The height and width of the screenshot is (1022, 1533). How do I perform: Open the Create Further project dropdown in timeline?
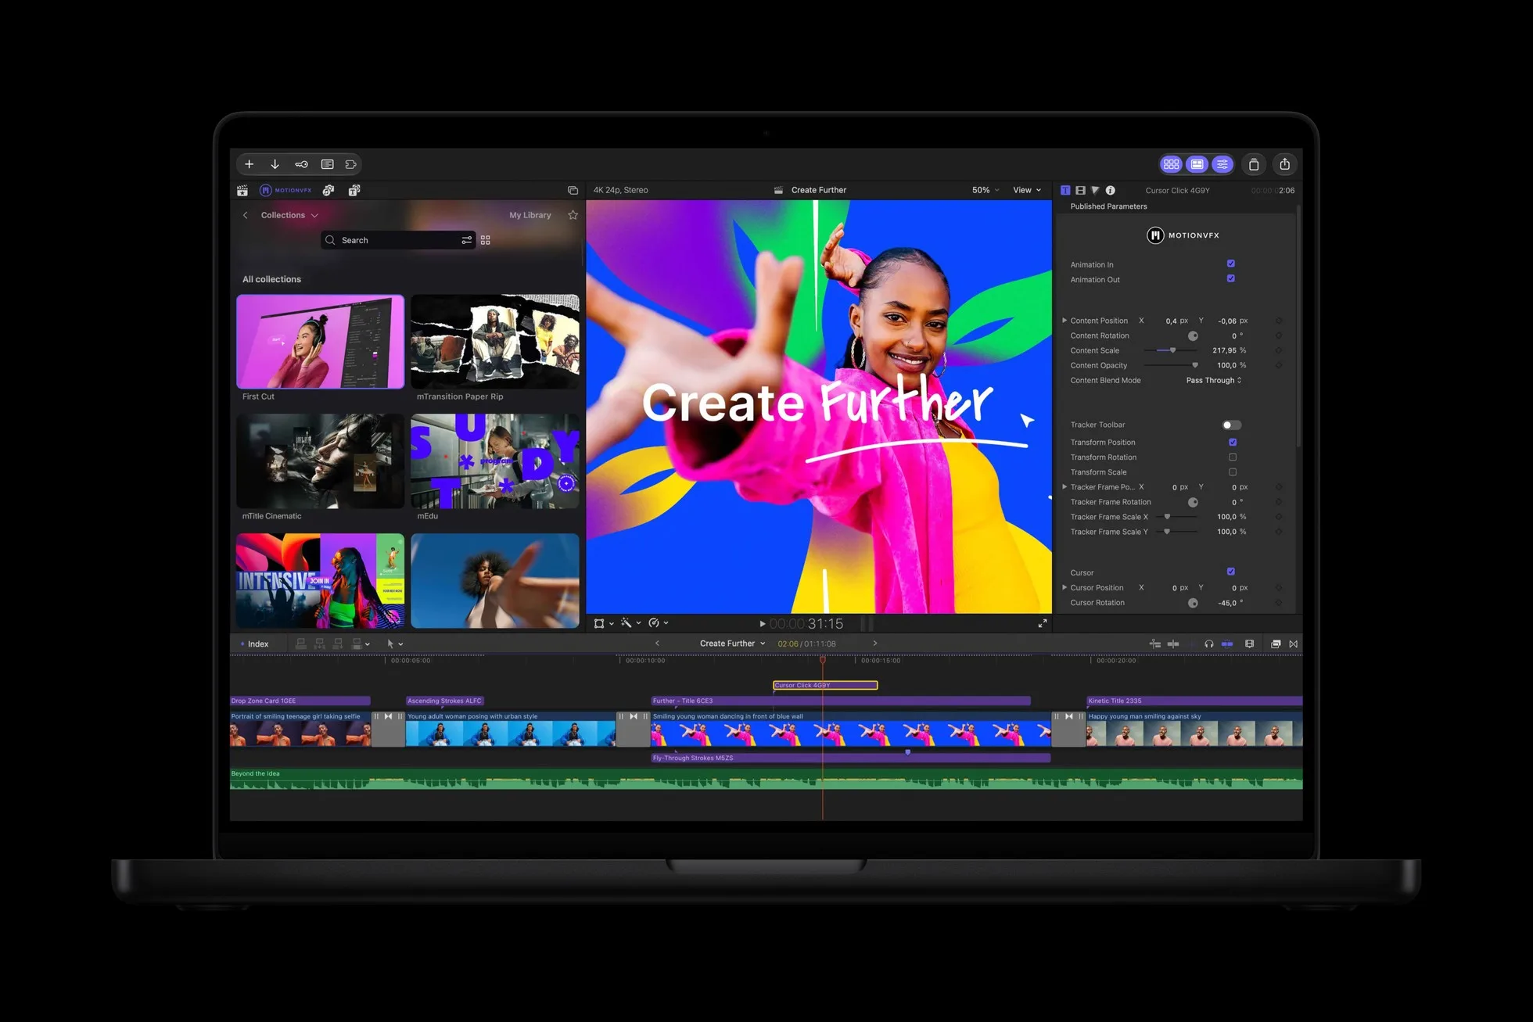point(732,644)
